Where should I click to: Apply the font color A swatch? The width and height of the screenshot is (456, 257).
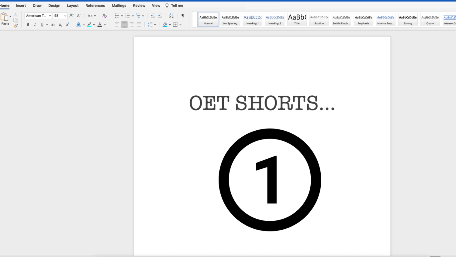coord(100,24)
